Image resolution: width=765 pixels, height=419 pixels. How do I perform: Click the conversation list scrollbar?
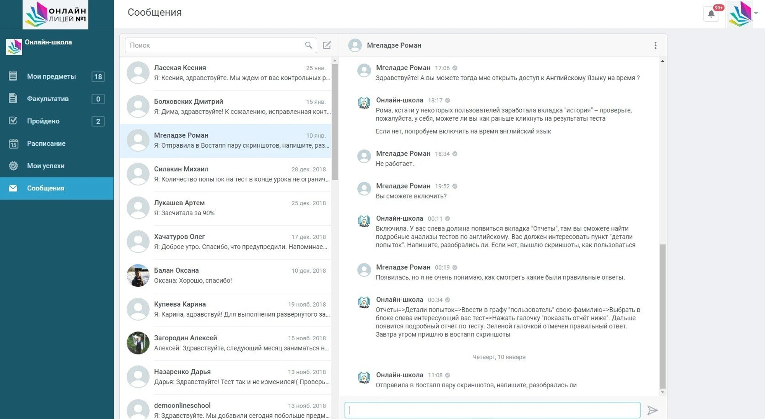pyautogui.click(x=335, y=122)
